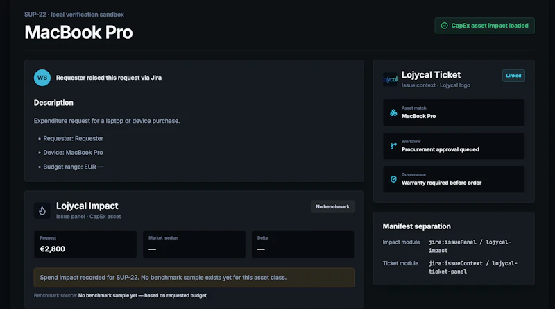The height and width of the screenshot is (309, 555).
Task: Click the Lojycal Impact heading
Action: point(87,206)
